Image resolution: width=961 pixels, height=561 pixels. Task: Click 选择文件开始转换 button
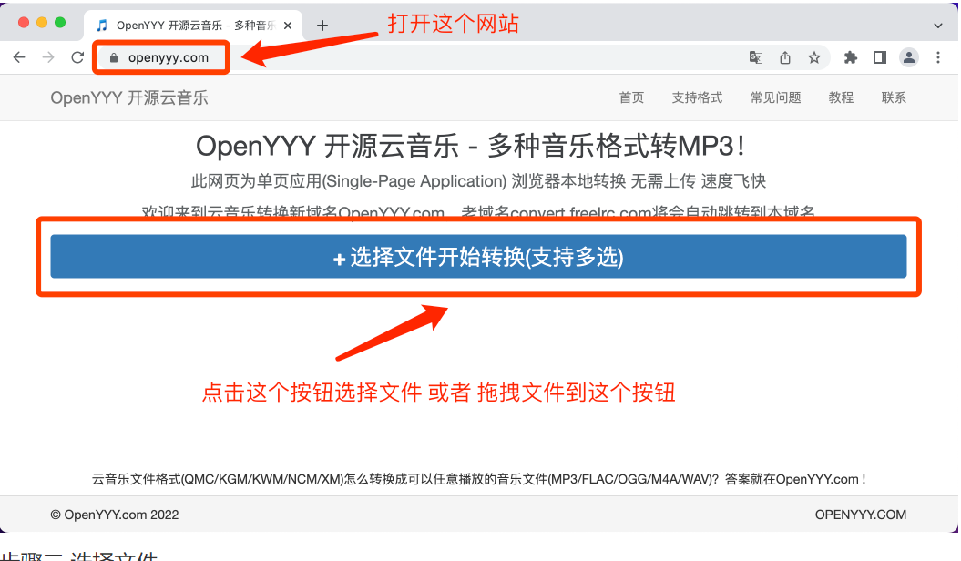(x=478, y=257)
